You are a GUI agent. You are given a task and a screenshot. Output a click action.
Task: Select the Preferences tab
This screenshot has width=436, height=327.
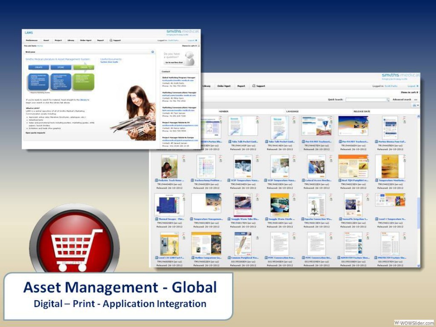(x=32, y=40)
